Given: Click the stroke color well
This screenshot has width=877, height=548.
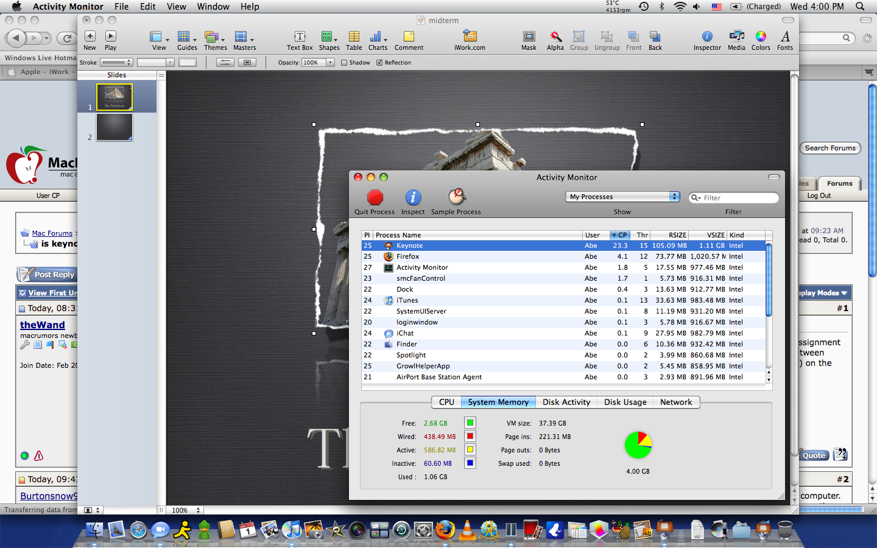Looking at the screenshot, I should pyautogui.click(x=188, y=62).
